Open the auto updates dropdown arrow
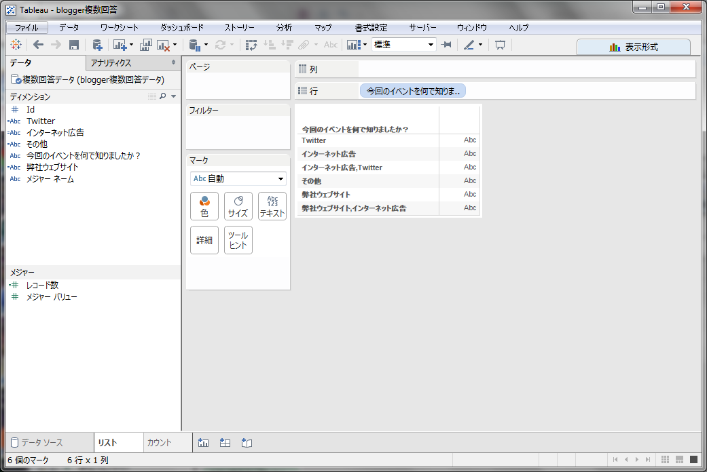 206,45
